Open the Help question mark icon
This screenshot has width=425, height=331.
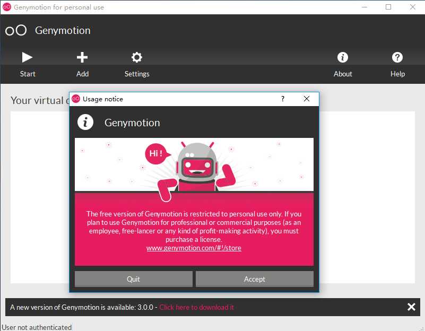point(397,57)
